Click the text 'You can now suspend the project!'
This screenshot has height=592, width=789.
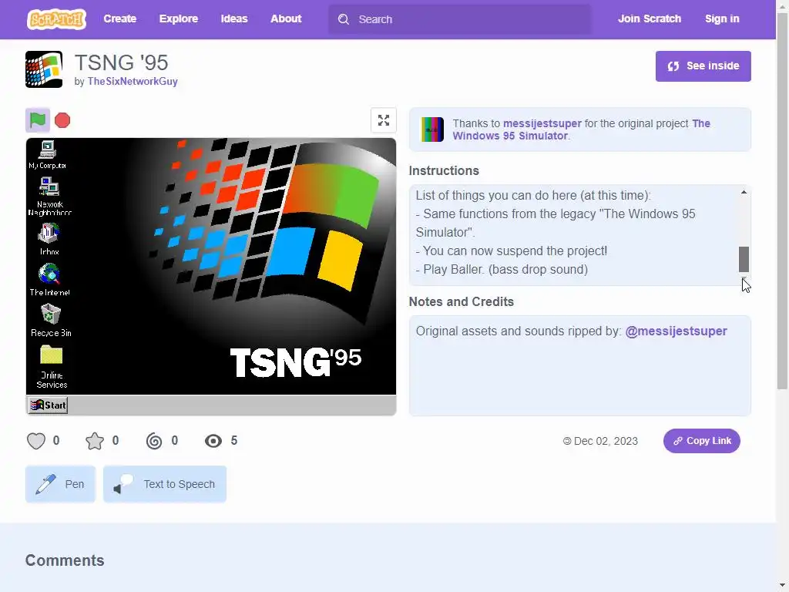point(515,251)
